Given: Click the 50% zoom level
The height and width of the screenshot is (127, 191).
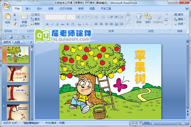Looking at the screenshot, I should [147, 123].
